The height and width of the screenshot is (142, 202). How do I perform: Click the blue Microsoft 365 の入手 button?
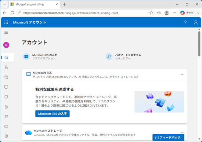pos(53,114)
